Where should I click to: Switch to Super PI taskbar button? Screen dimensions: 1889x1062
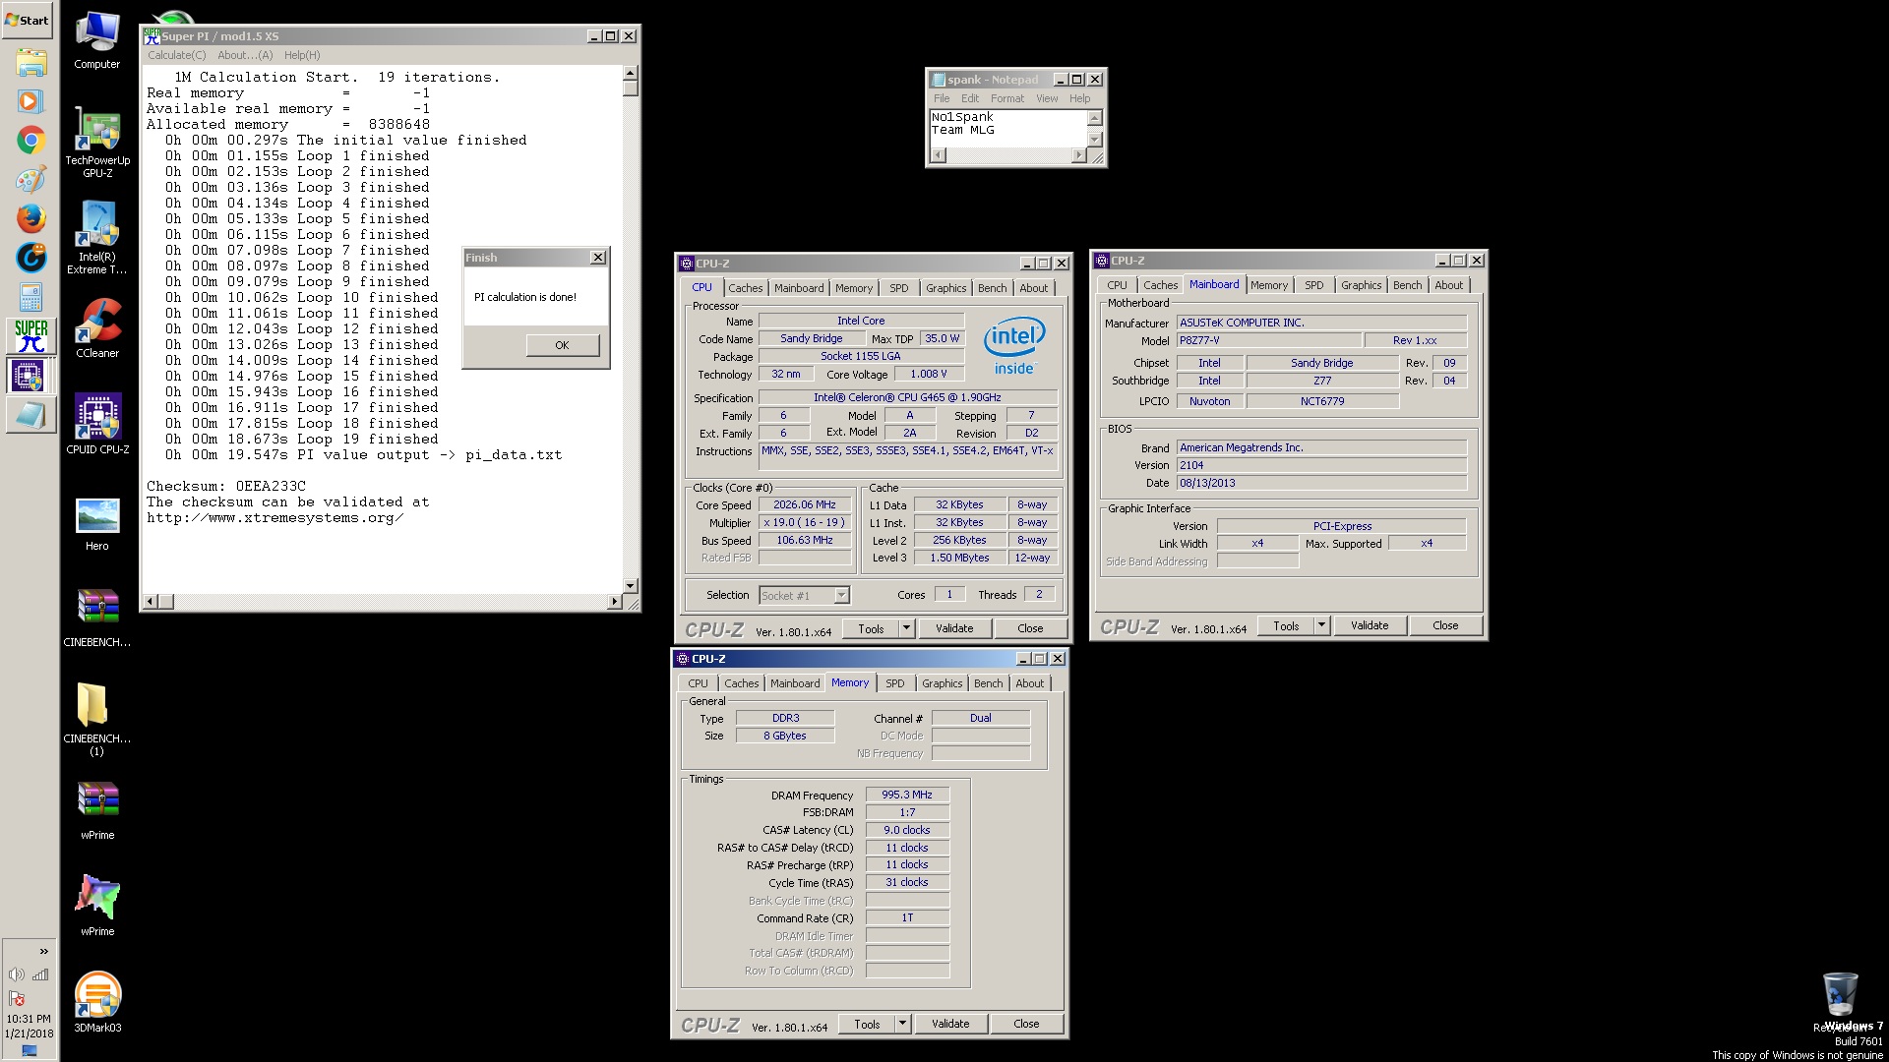point(30,336)
